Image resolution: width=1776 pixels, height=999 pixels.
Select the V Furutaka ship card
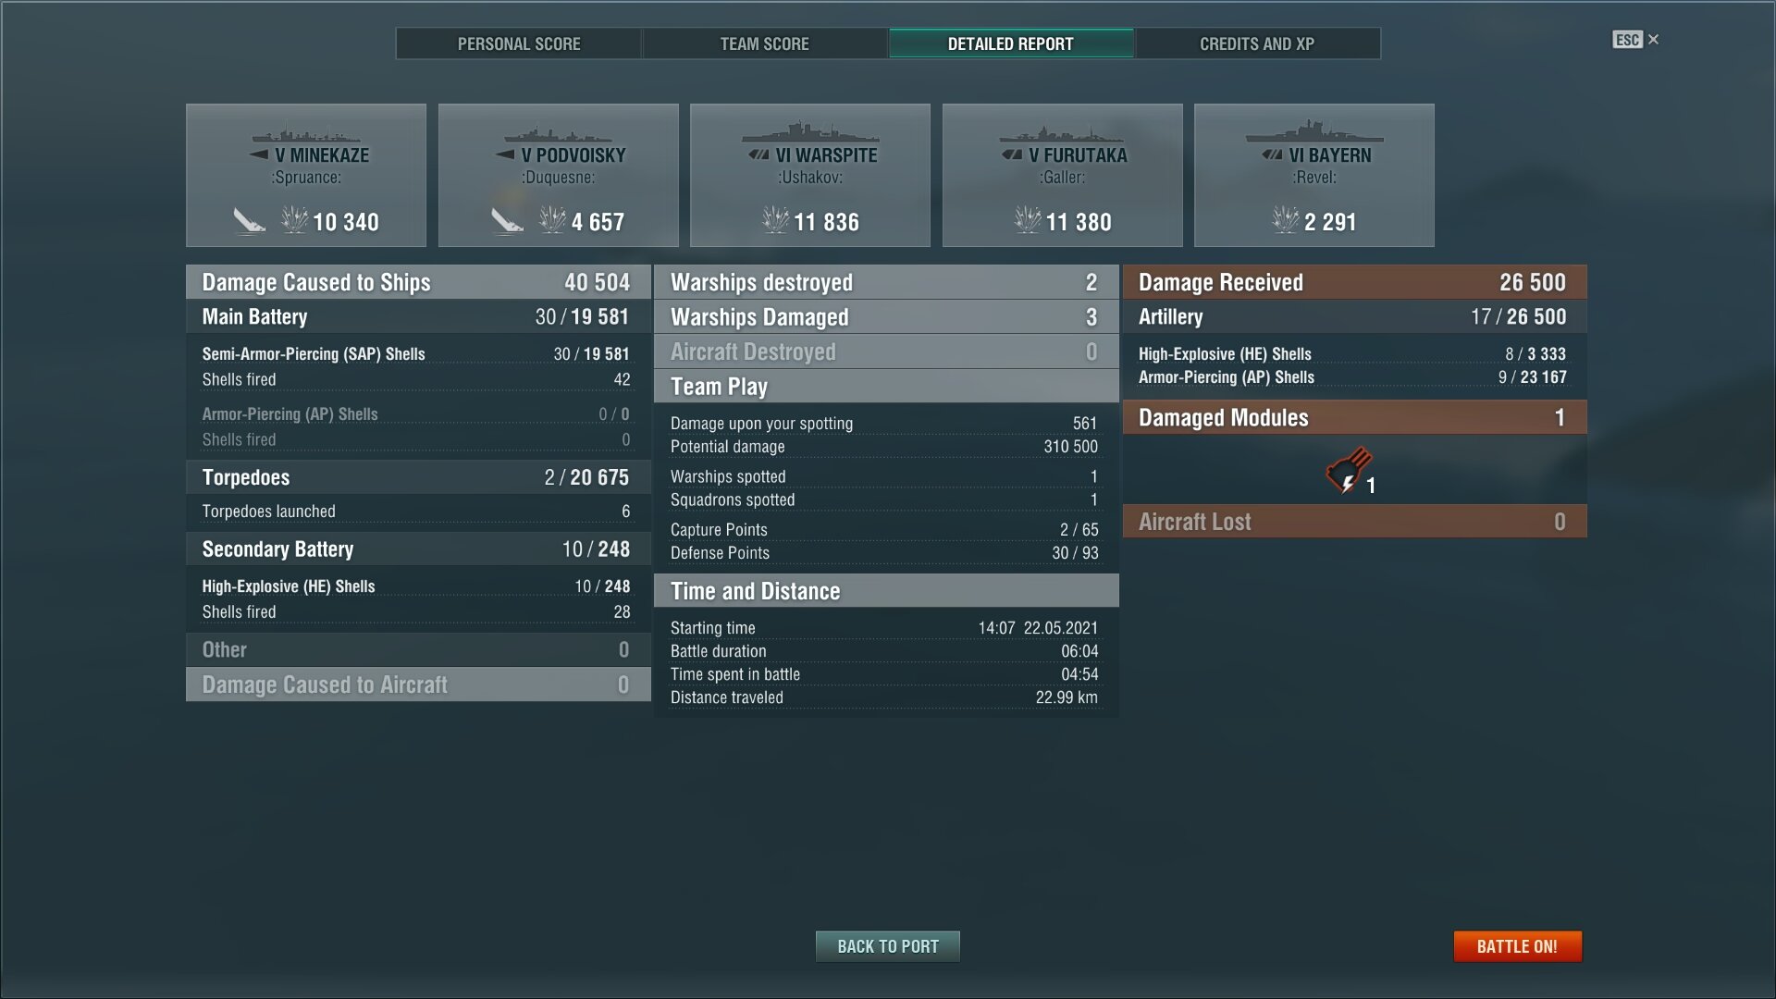point(1062,175)
